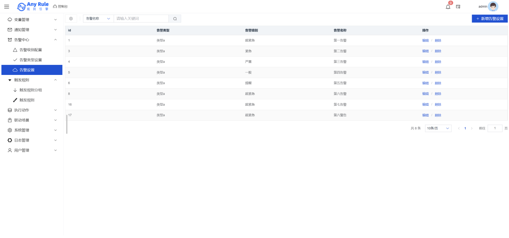Click the 日志管理 hexagon icon
The image size is (509, 238).
pyautogui.click(x=10, y=140)
